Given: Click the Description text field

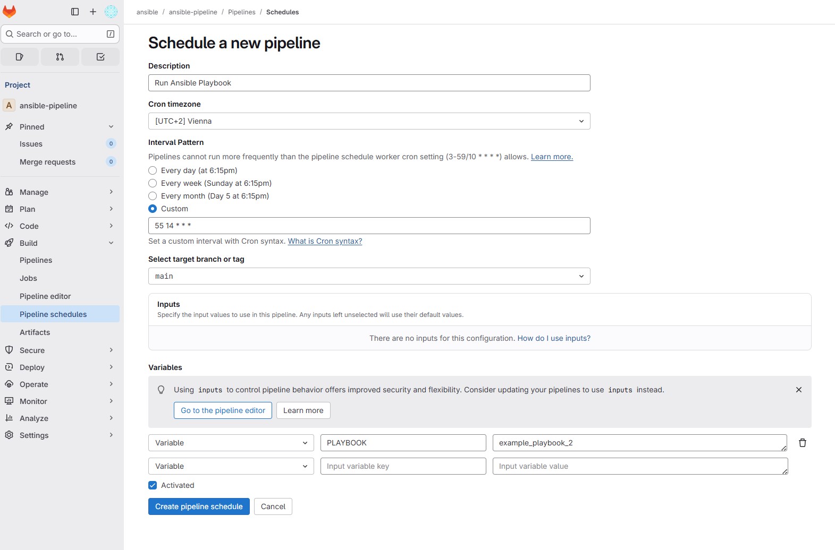Looking at the screenshot, I should pos(369,83).
